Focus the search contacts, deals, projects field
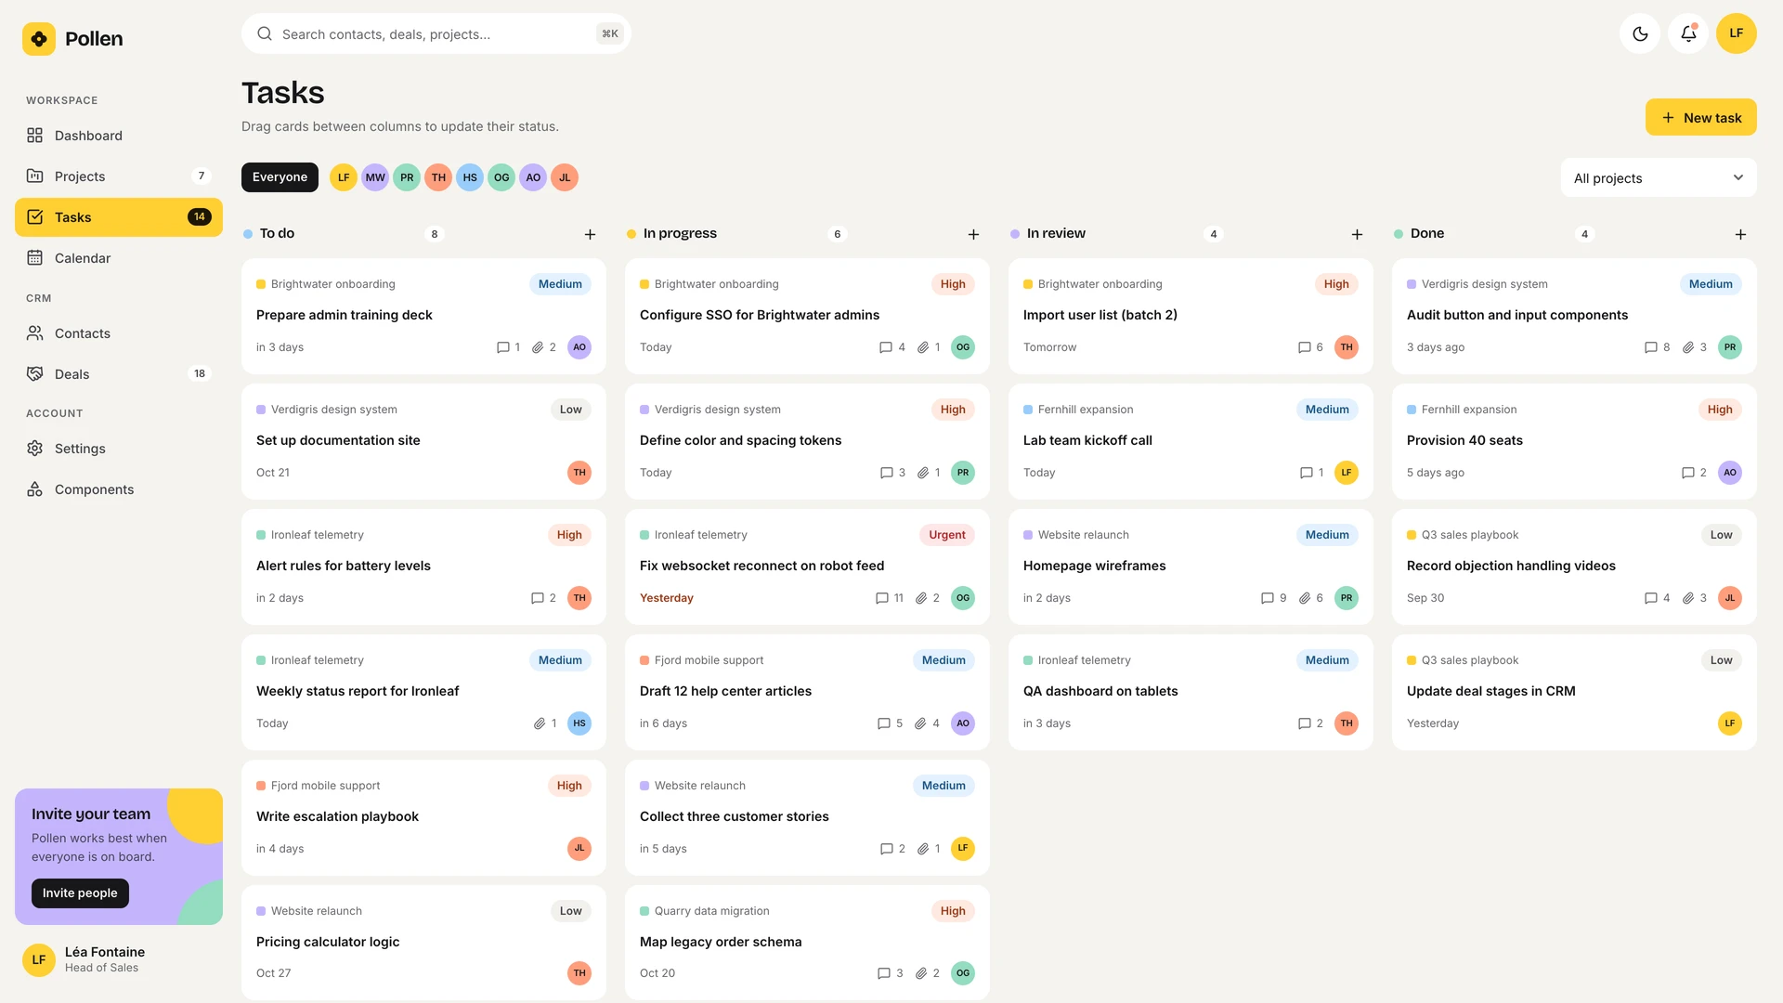This screenshot has height=1003, width=1783. [x=436, y=33]
